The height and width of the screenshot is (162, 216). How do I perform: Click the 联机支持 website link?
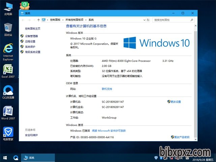coord(107,89)
